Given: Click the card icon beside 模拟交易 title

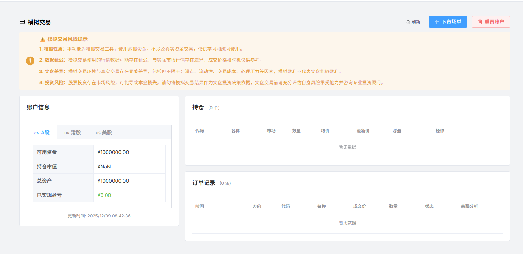Looking at the screenshot, I should (22, 21).
